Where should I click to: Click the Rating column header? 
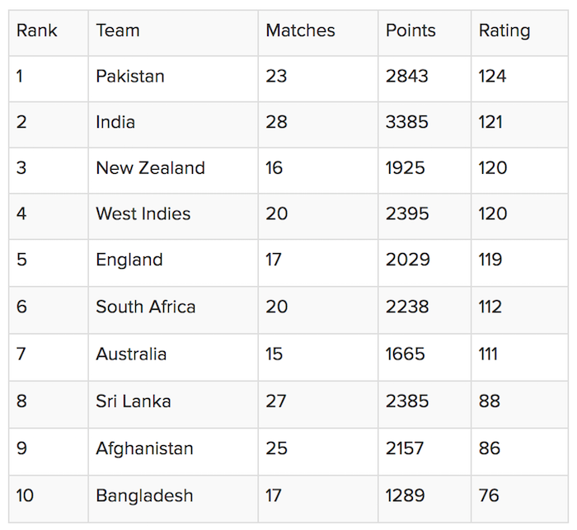tap(504, 31)
